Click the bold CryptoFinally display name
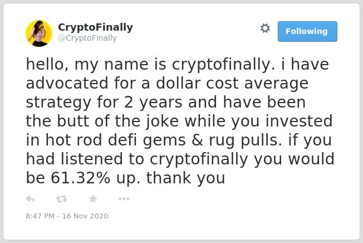This screenshot has width=363, height=243. click(x=95, y=27)
